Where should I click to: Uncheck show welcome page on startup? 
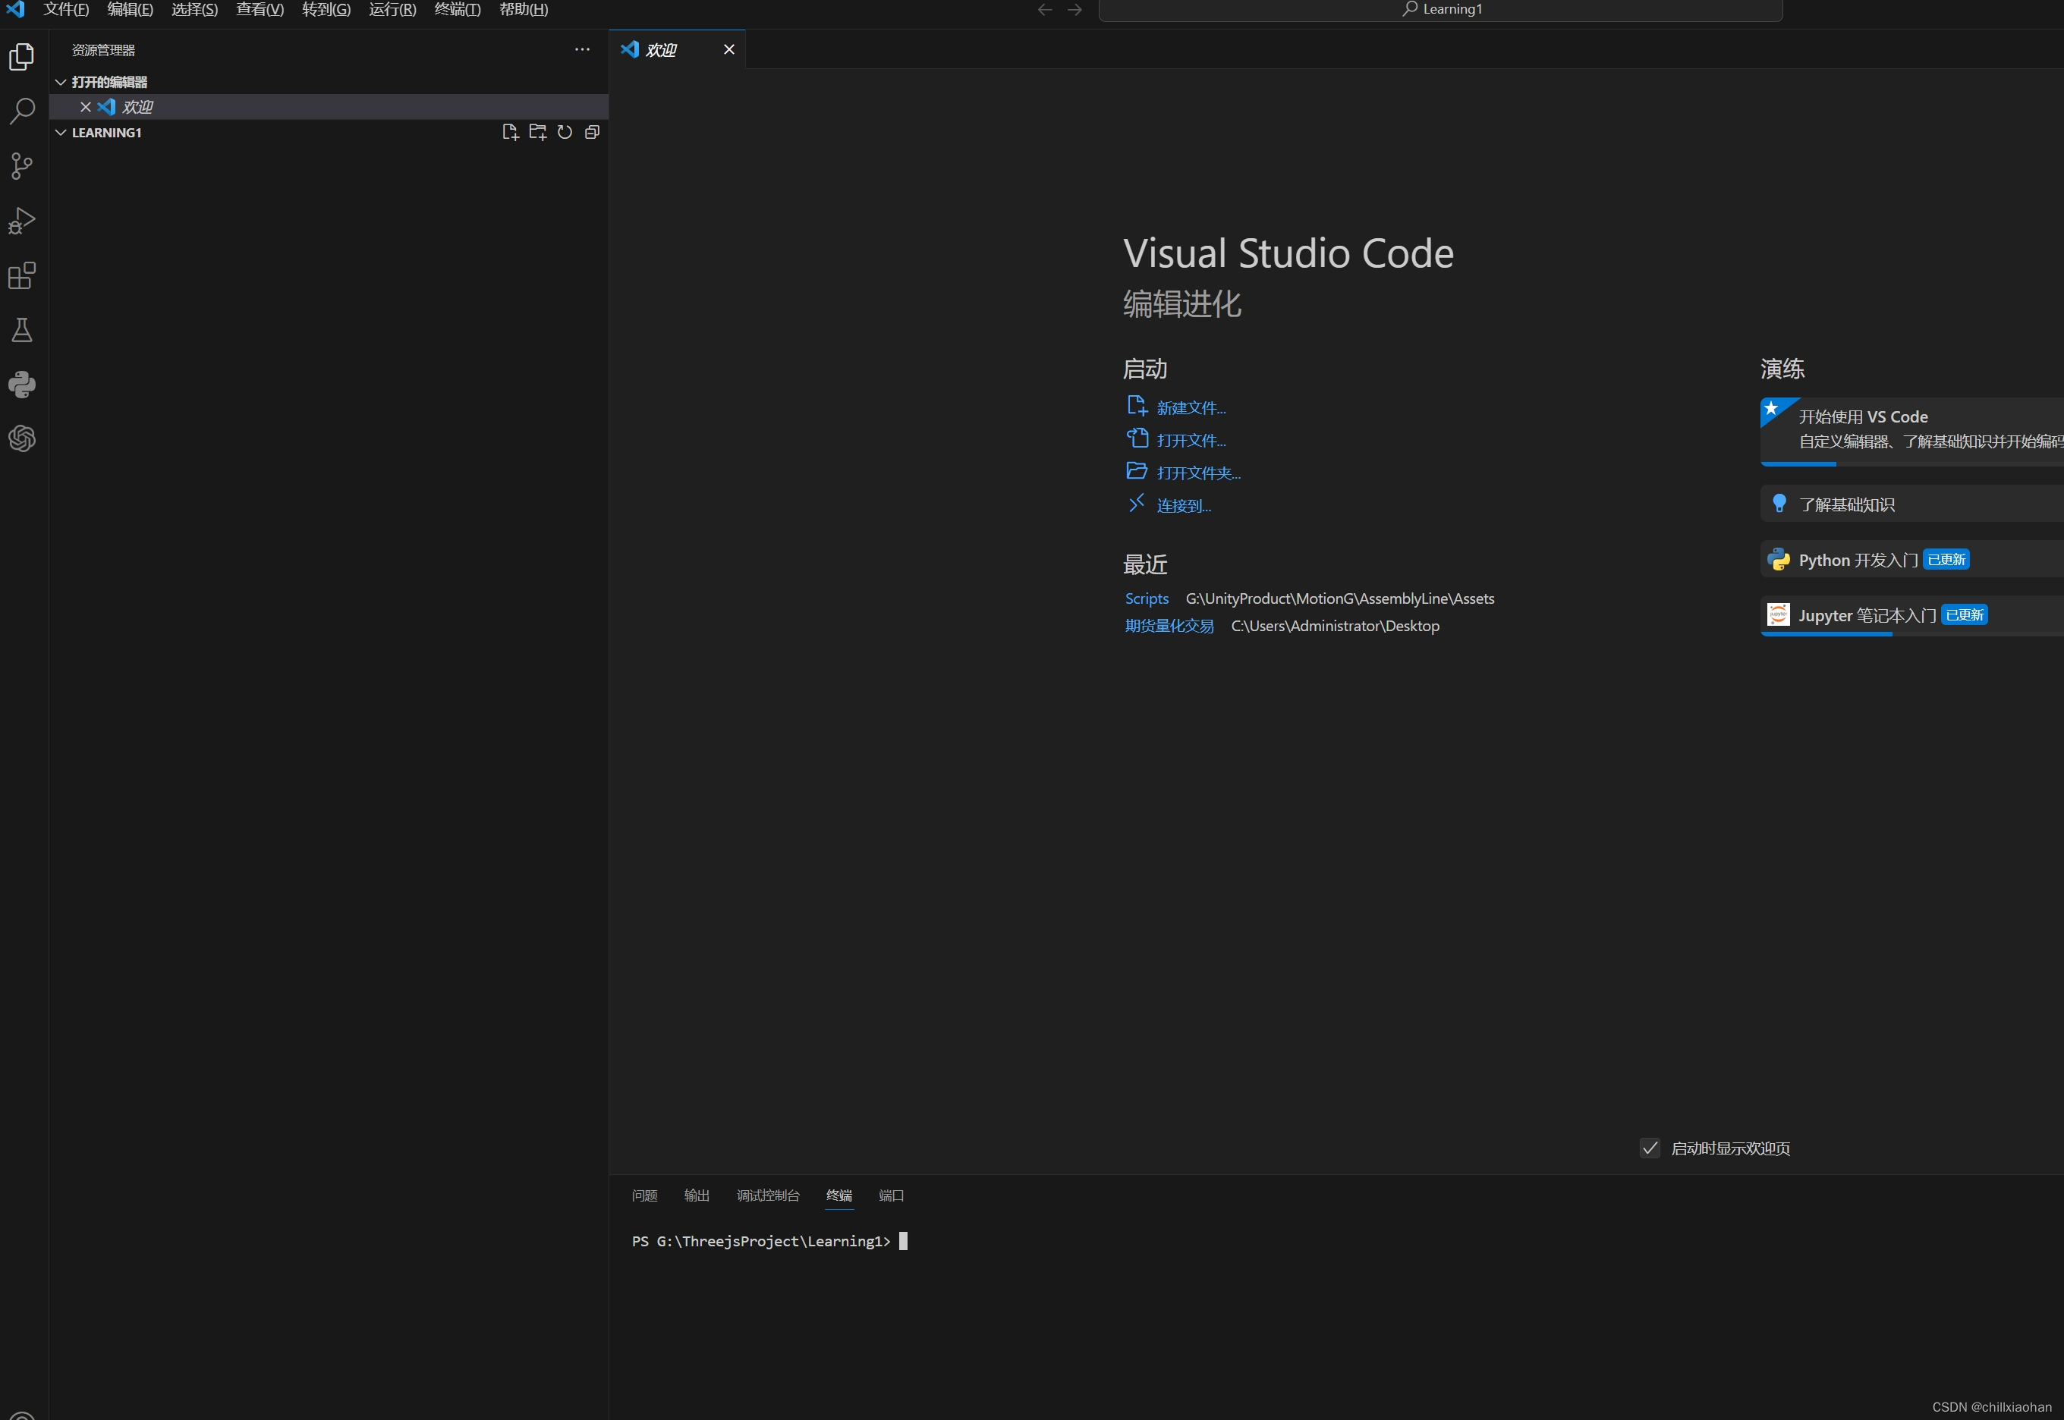tap(1649, 1148)
